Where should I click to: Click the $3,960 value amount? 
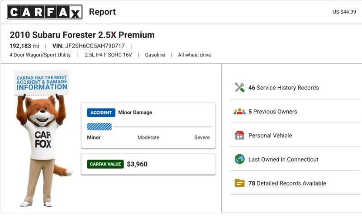(x=137, y=164)
